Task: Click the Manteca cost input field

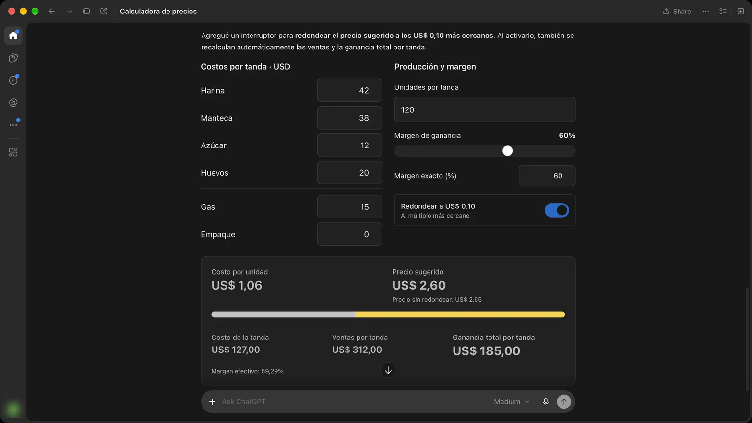Action: 349,118
